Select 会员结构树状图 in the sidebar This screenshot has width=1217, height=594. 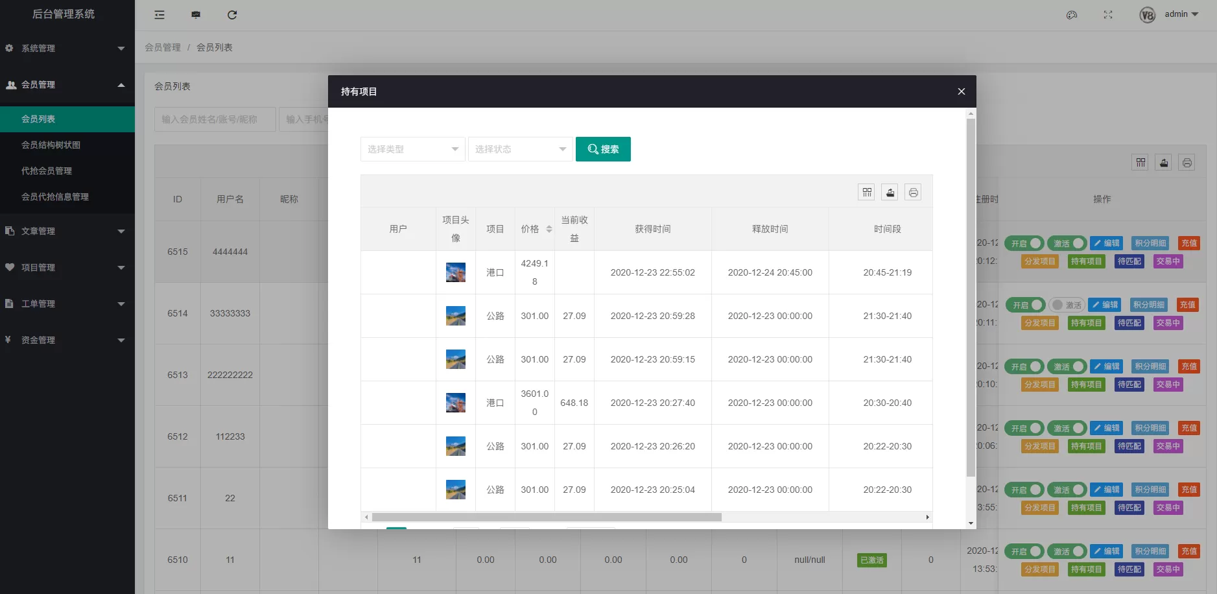click(51, 145)
